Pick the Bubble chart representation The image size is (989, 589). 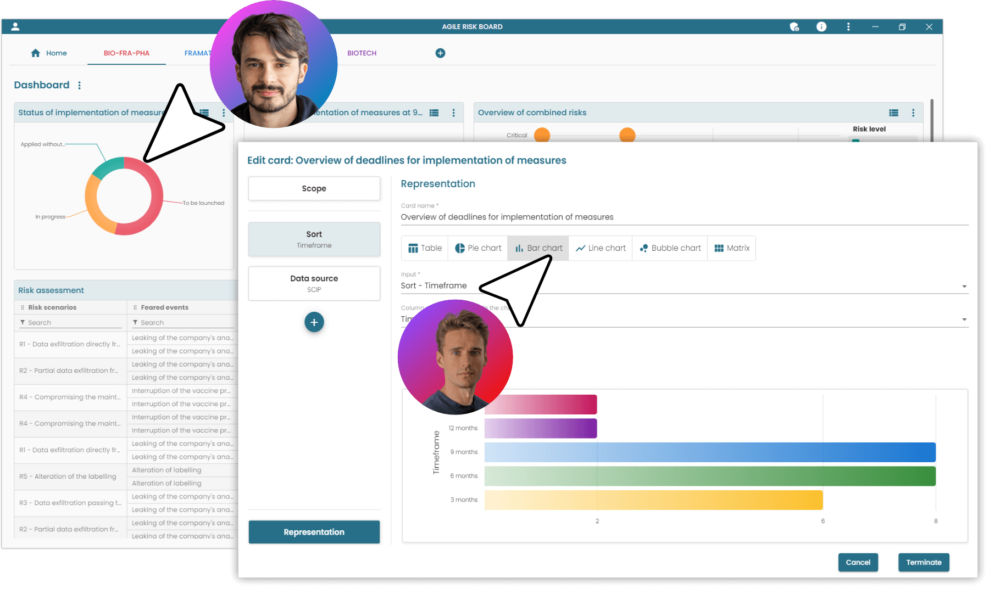[669, 248]
